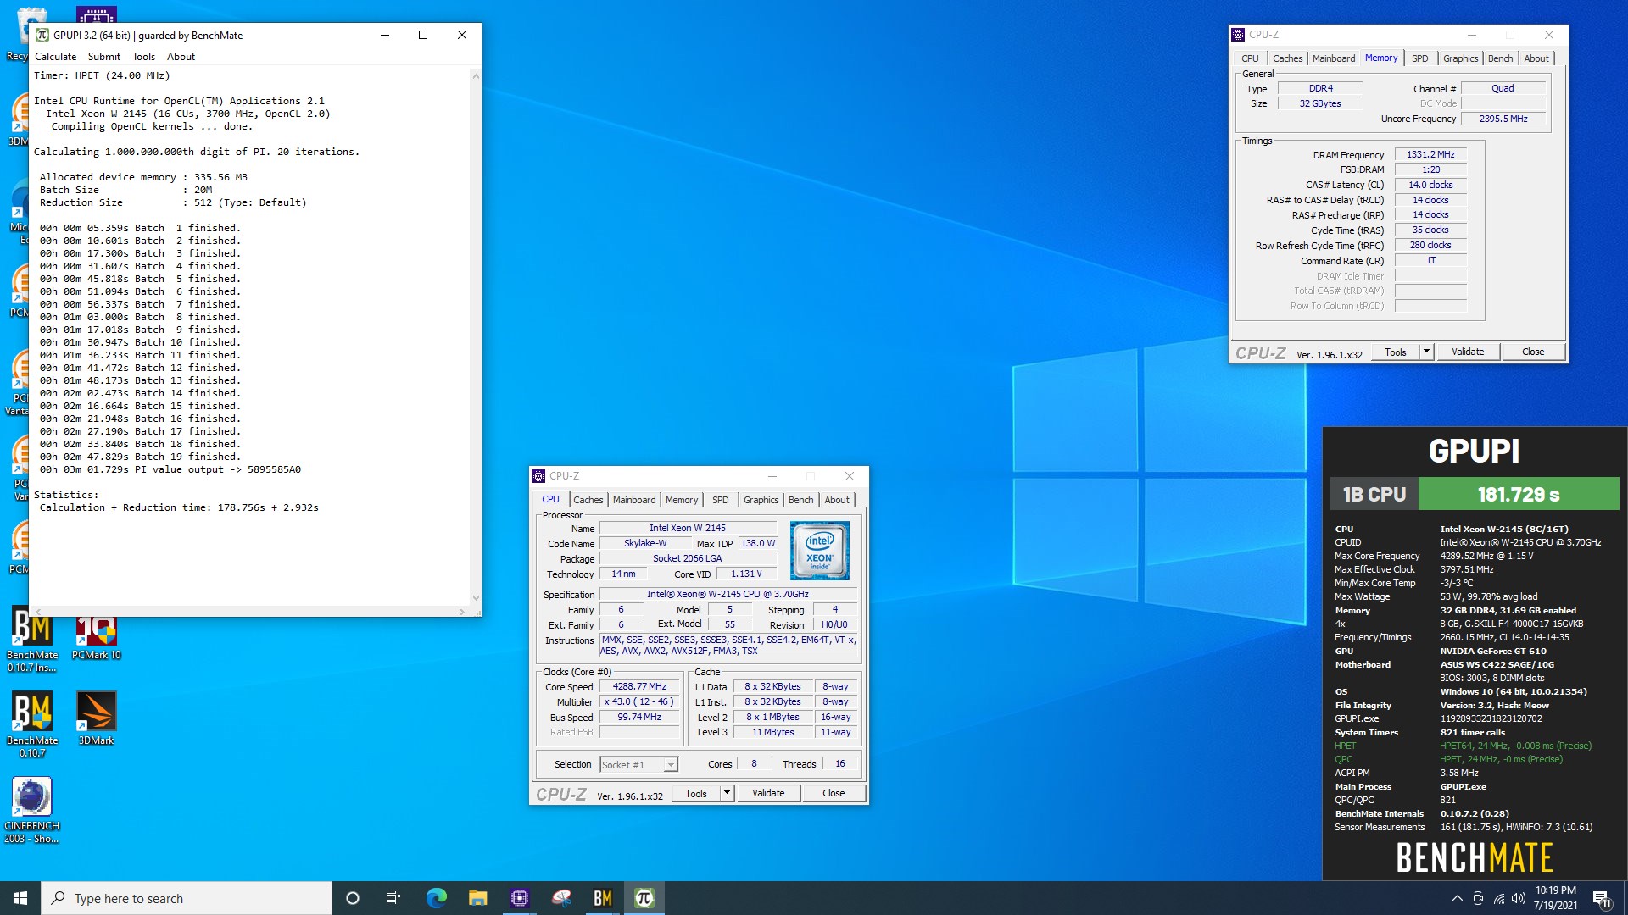Click the Windows Start button
This screenshot has height=915, width=1628.
coord(20,898)
